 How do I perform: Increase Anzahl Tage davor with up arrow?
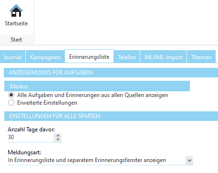(x=58, y=136)
